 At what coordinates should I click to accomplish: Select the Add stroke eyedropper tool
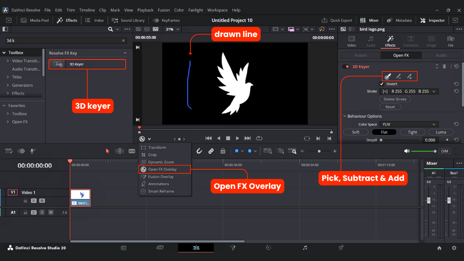409,76
